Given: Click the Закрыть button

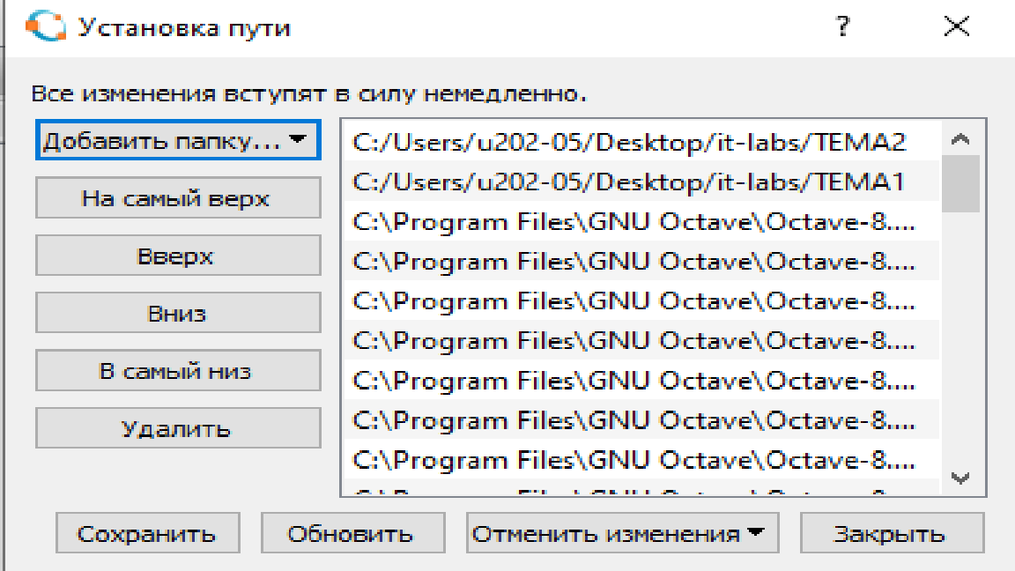Looking at the screenshot, I should pyautogui.click(x=892, y=532).
